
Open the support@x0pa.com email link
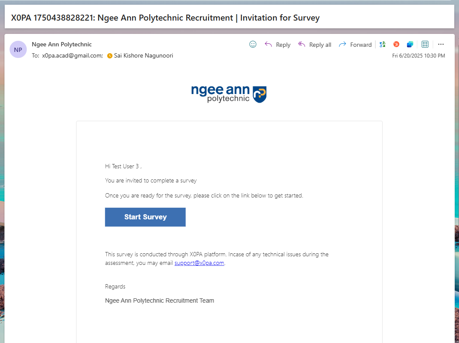[199, 263]
